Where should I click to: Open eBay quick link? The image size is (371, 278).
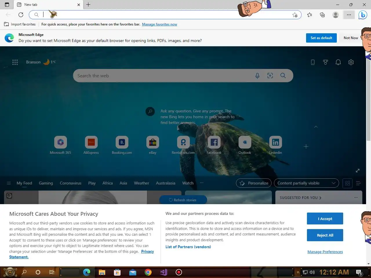[153, 145]
